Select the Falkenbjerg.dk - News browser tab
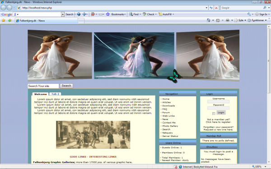Viewport: 271px width, 169px height. (x=47, y=21)
